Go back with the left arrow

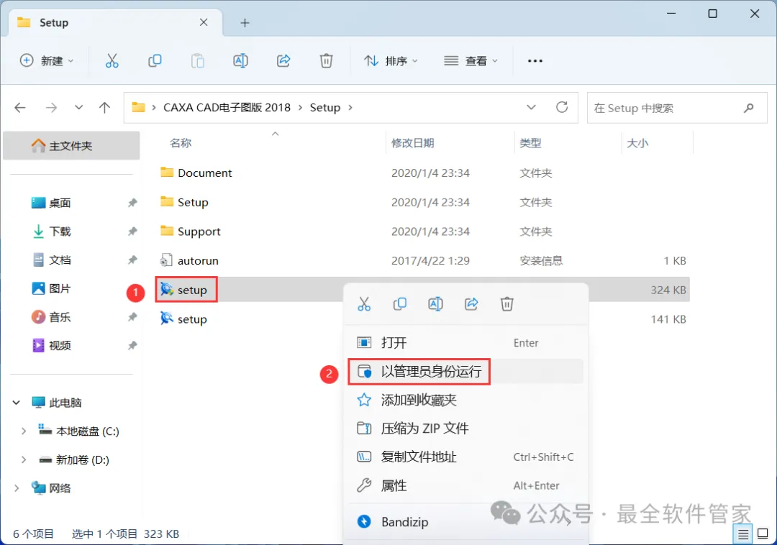[x=20, y=107]
